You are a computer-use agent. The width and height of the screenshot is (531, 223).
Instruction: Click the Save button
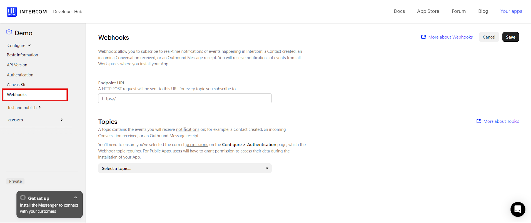tap(510, 37)
